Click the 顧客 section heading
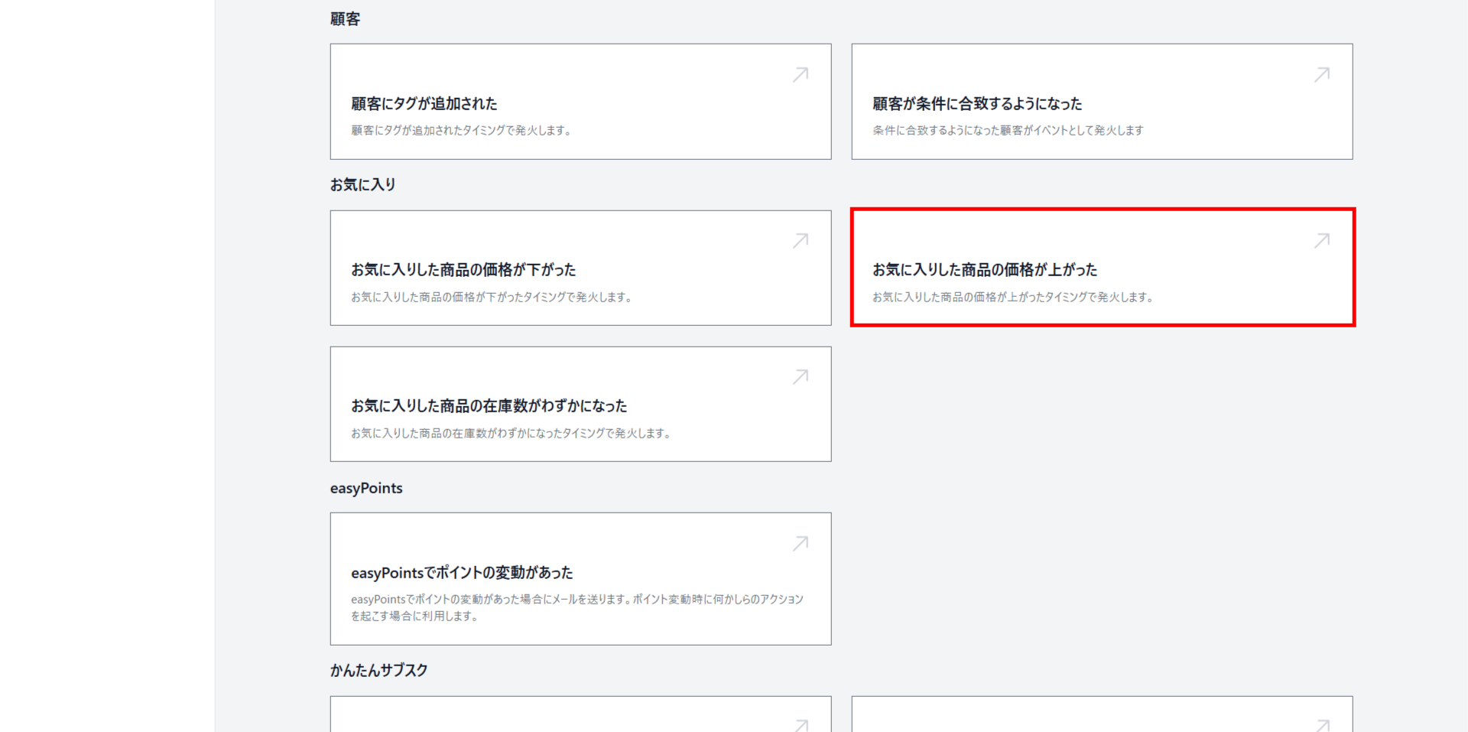The width and height of the screenshot is (1468, 732). pos(345,19)
